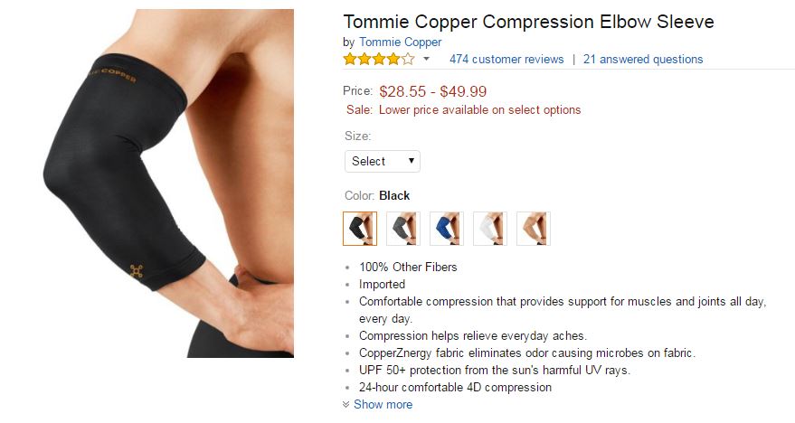The height and width of the screenshot is (423, 795).
Task: Open the 474 customer reviews link
Action: pyautogui.click(x=506, y=60)
